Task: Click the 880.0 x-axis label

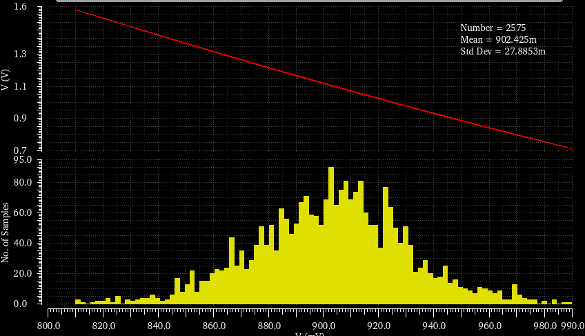Action: [269, 326]
